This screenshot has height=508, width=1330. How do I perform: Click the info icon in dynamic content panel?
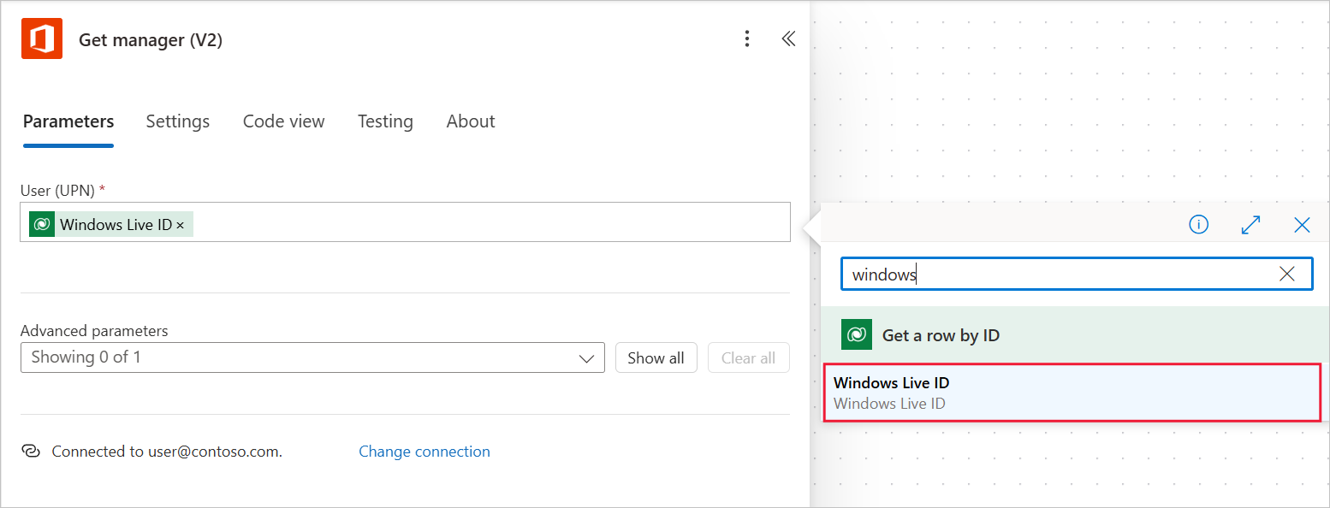(1199, 225)
